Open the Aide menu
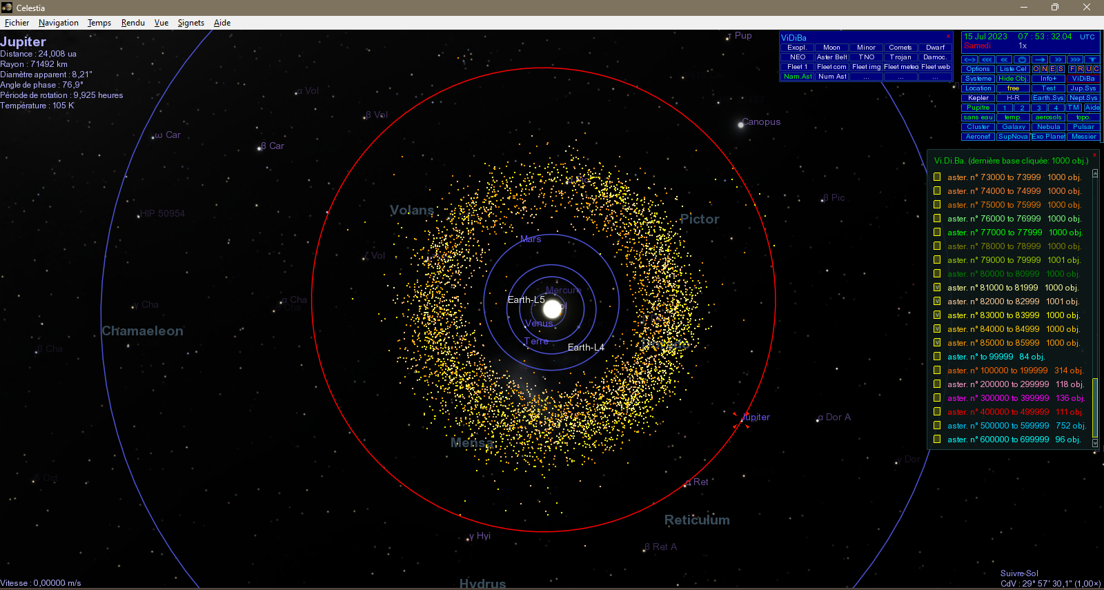Screen dimensions: 1104x590 pos(222,23)
